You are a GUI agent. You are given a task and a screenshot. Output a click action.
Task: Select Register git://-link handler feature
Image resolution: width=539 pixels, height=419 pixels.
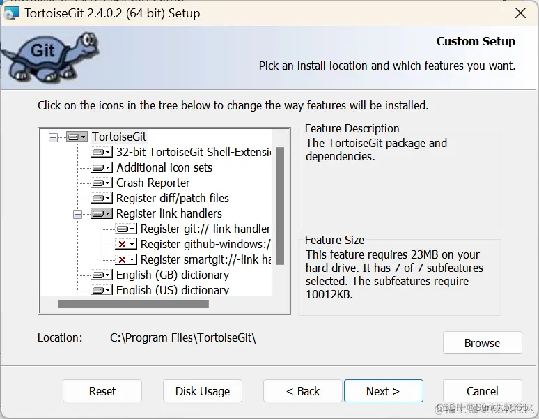pyautogui.click(x=205, y=229)
